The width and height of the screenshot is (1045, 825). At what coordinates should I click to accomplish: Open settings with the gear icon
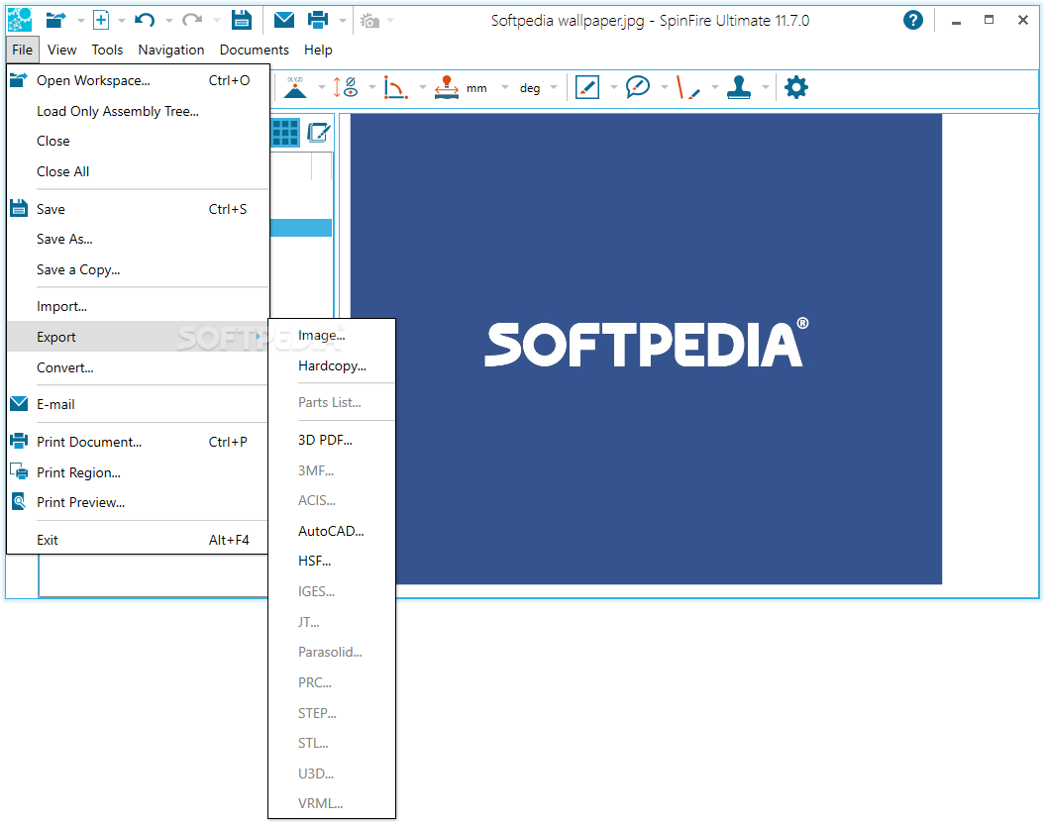[x=795, y=87]
